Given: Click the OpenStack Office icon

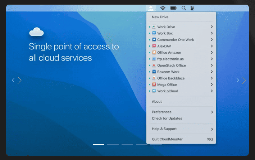Looking at the screenshot, I should [x=154, y=66].
